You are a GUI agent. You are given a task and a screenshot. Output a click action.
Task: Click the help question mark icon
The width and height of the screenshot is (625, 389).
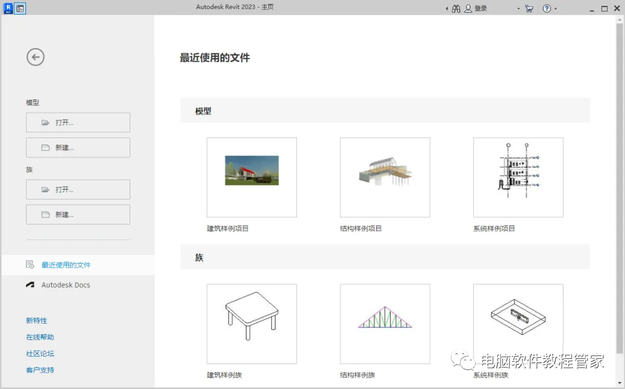click(547, 8)
